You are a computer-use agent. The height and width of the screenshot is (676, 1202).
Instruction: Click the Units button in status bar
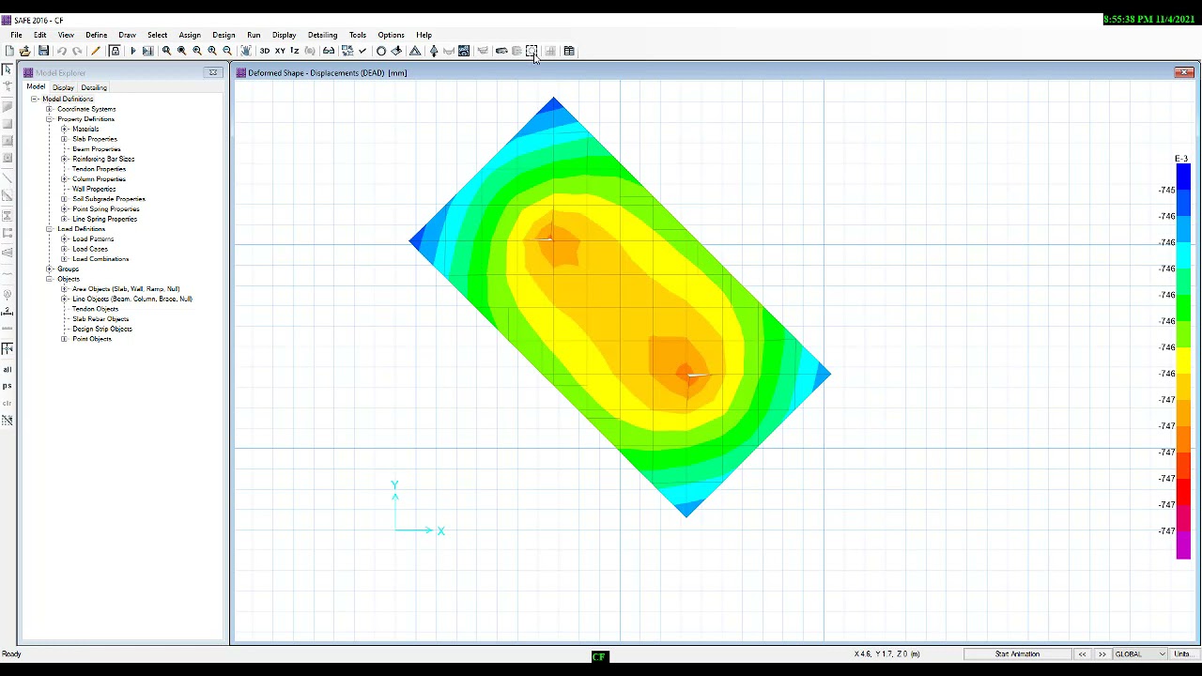[1182, 654]
